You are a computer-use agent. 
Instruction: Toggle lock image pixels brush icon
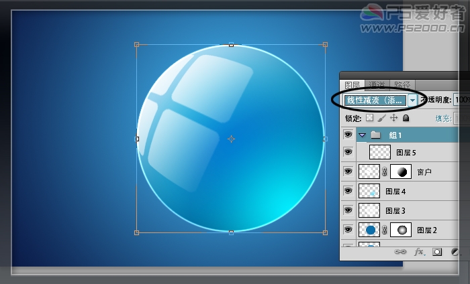click(x=381, y=118)
